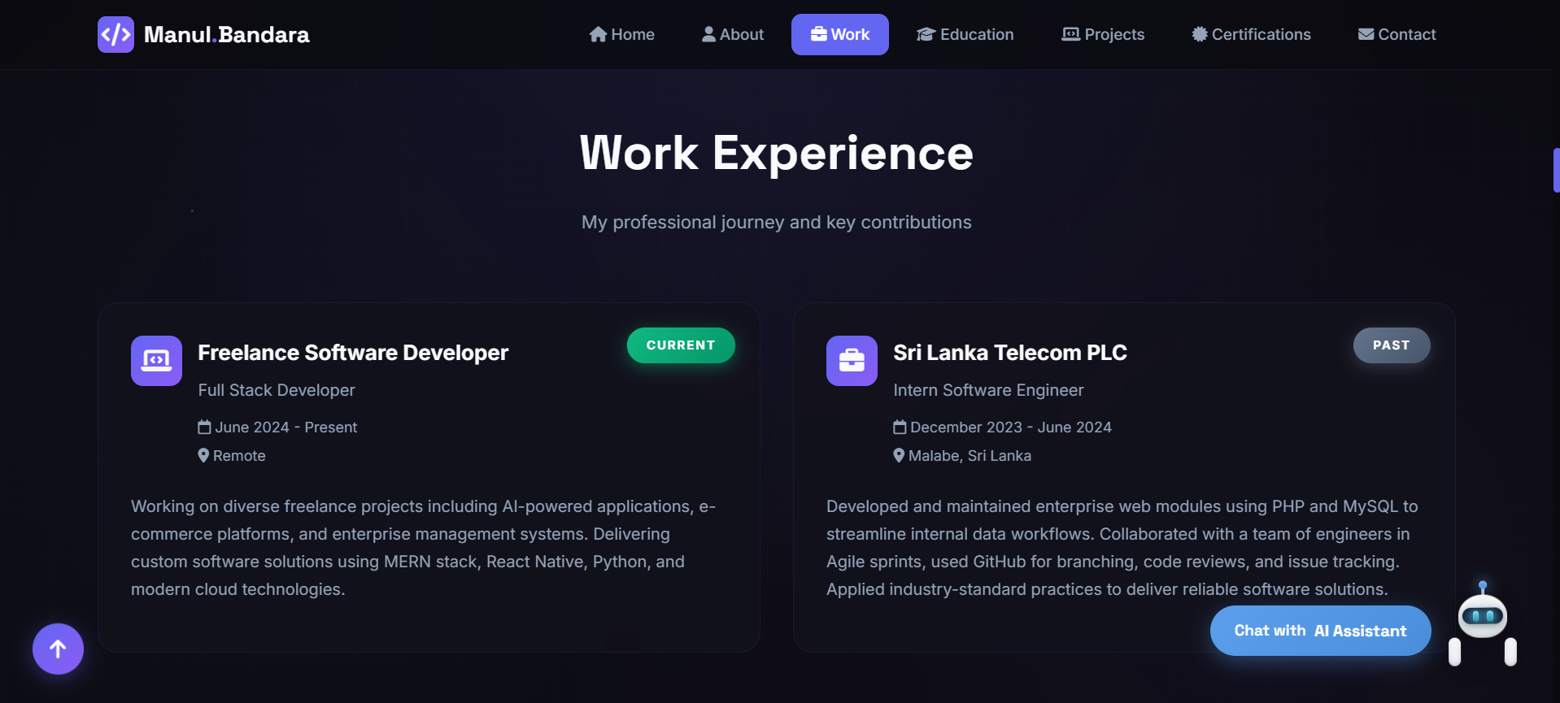Screen dimensions: 1560x703
Task: Click the purple code icon on Freelance Developer card
Action: click(155, 361)
